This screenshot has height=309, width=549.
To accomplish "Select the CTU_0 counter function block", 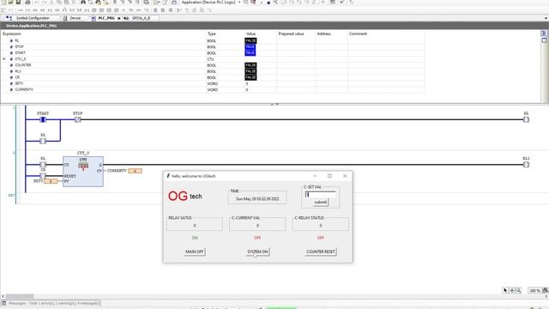I will (83, 172).
